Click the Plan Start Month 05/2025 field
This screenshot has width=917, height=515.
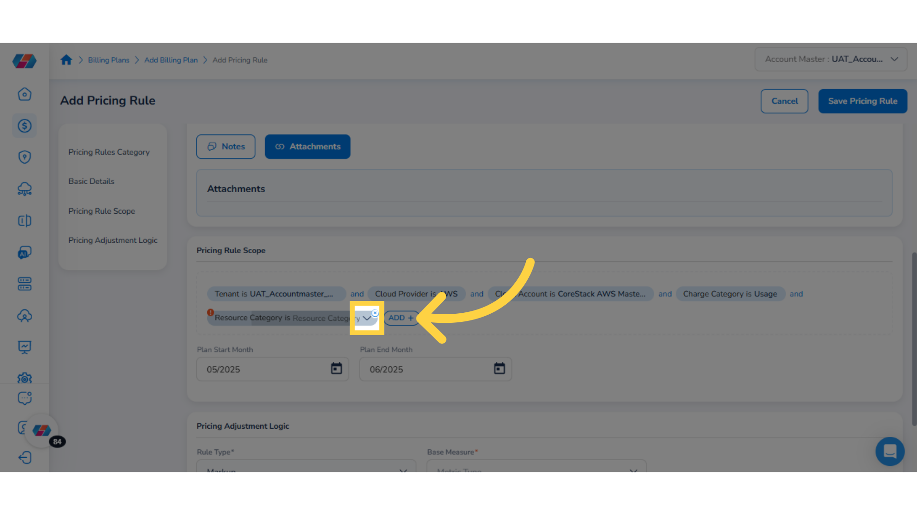(273, 369)
